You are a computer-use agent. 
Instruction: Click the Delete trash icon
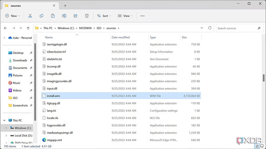coord(87,16)
